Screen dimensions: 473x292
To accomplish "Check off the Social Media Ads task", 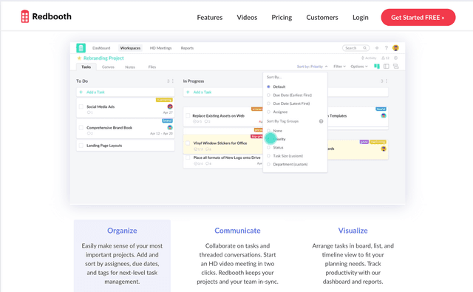I will coord(81,106).
